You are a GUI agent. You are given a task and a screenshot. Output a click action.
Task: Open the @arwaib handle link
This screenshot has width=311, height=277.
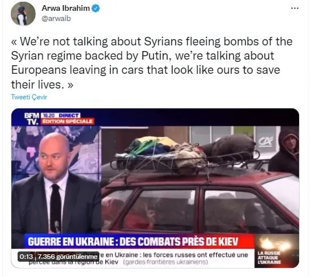(56, 19)
